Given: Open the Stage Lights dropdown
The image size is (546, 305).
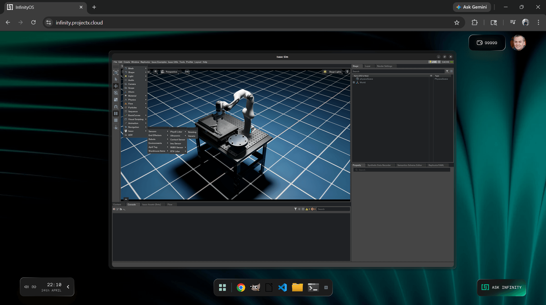Looking at the screenshot, I should 332,72.
